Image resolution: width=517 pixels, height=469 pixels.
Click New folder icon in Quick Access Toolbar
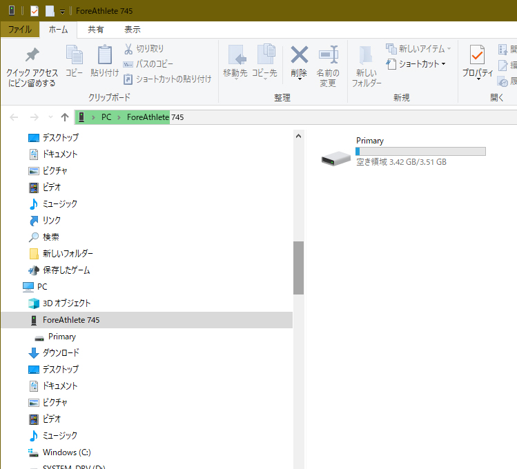point(50,11)
